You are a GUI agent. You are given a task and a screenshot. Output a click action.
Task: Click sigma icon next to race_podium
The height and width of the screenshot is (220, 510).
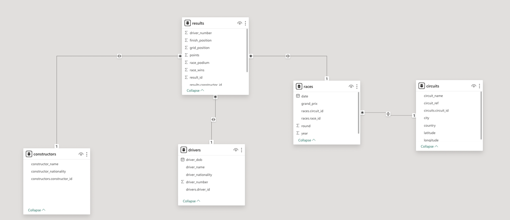pos(187,62)
